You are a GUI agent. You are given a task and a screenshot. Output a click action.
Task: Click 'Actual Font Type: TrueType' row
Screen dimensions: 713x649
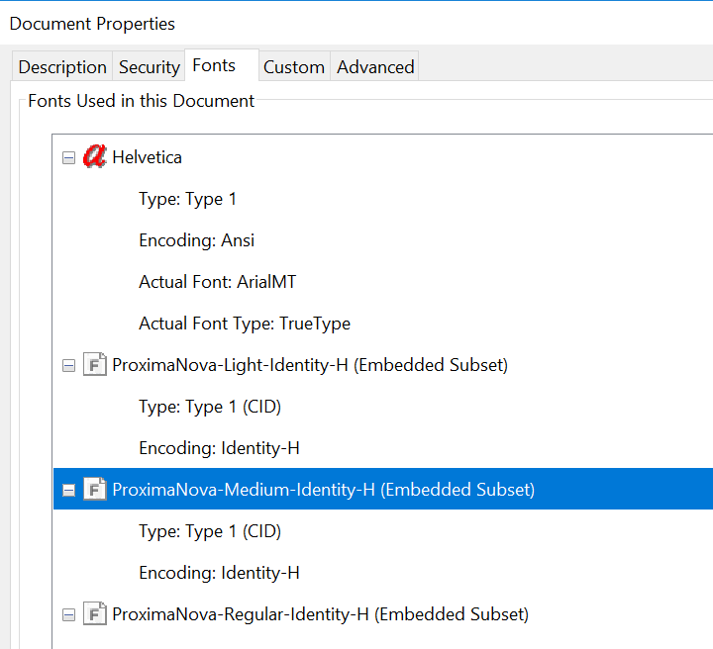tap(245, 324)
